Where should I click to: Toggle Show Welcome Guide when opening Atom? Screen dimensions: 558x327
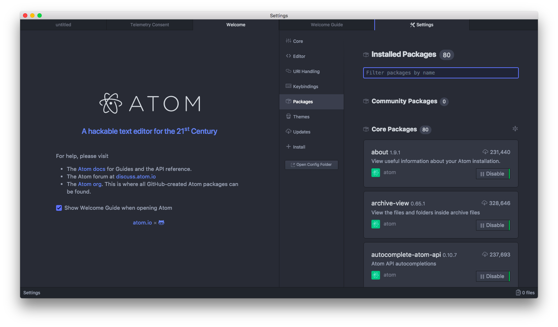pyautogui.click(x=59, y=208)
